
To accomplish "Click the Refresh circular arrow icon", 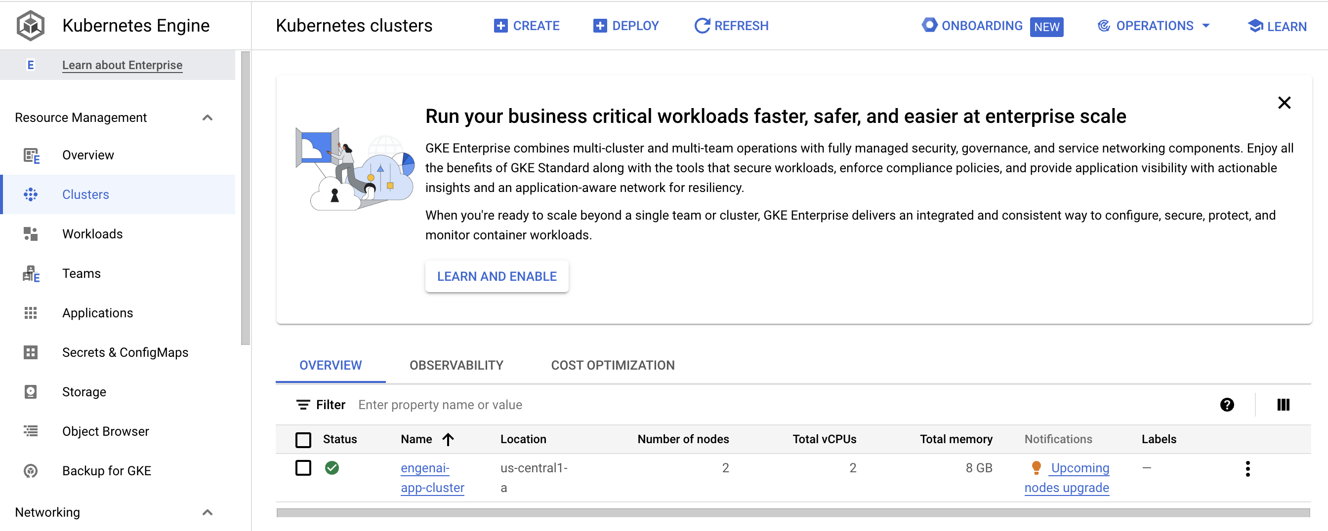I will (702, 26).
